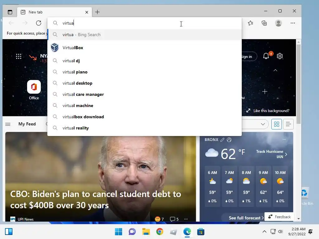The width and height of the screenshot is (319, 239).
Task: Open the app launcher grid icon
Action: coord(19,56)
